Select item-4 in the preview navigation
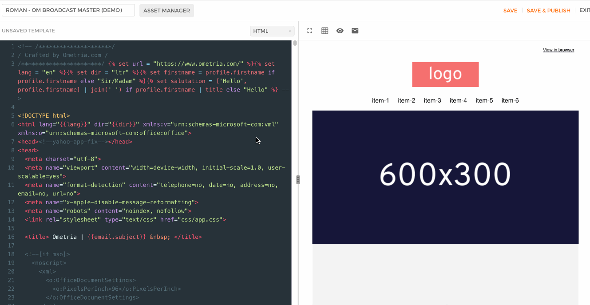 458,100
